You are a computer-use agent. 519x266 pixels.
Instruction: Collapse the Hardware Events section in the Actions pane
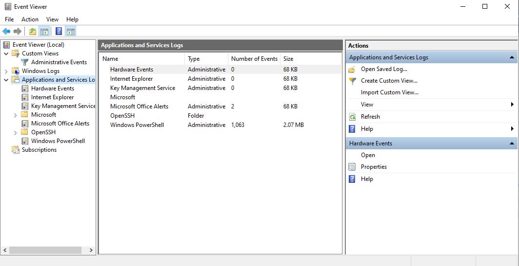point(512,143)
